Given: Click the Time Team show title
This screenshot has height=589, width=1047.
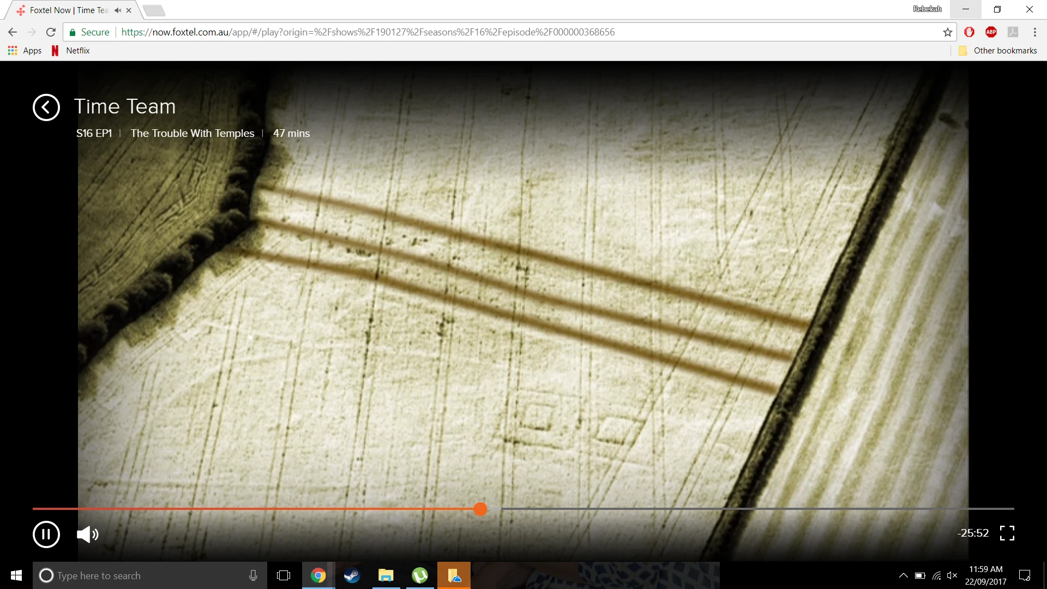Looking at the screenshot, I should click(125, 106).
